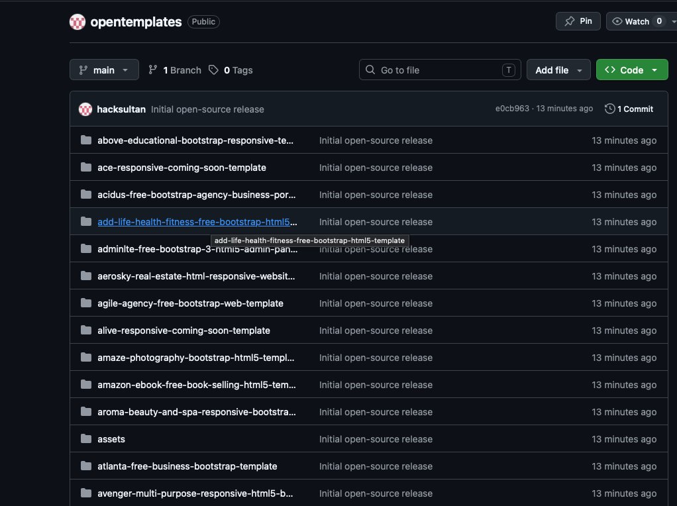677x506 pixels.
Task: Click folder icon for amazon-ebook row
Action: point(86,385)
